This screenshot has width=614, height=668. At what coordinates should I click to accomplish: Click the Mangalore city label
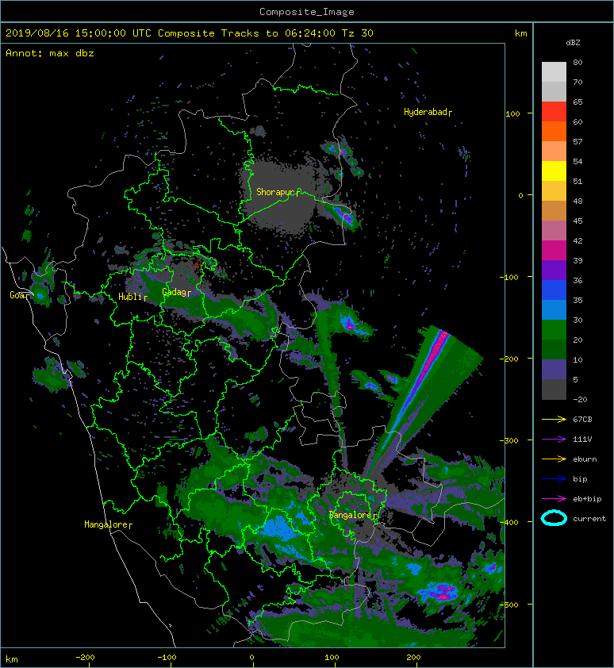point(108,524)
